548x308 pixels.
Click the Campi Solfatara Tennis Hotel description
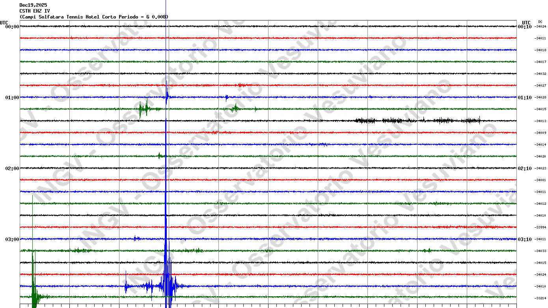click(x=94, y=17)
